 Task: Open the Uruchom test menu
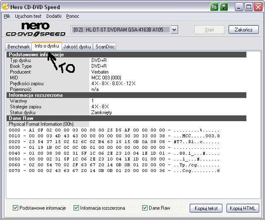coord(28,16)
